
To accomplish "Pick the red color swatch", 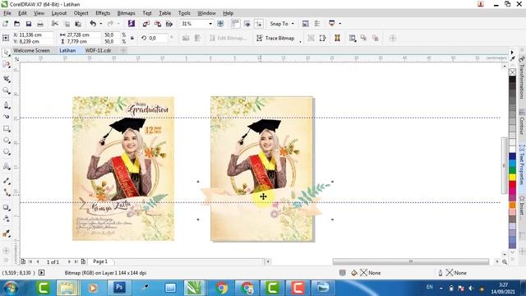I will pos(512,184).
